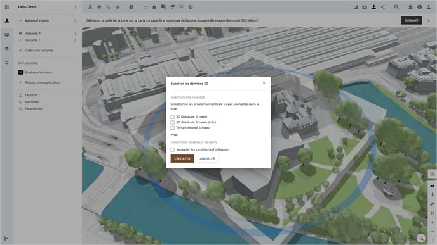This screenshot has width=437, height=245.
Task: Close the Exporter les données 3D dialog
Action: click(264, 82)
